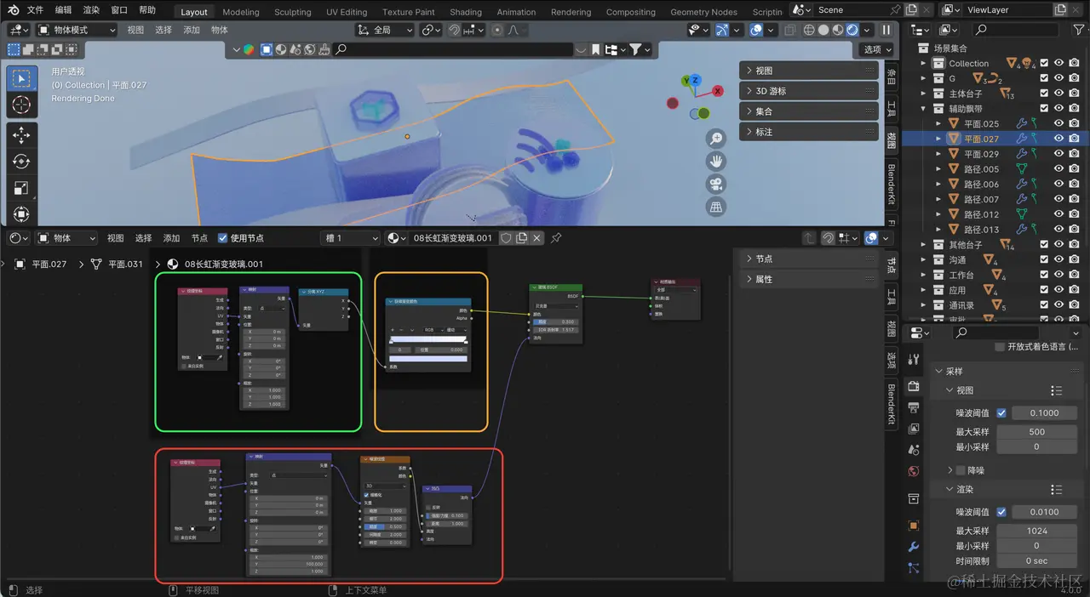Collapse the 辅助飘带 collection
This screenshot has width=1090, height=597.
(x=925, y=109)
